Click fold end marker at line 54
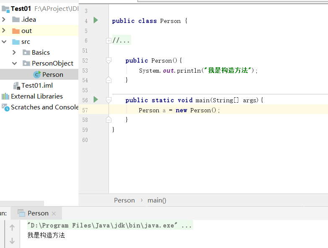This screenshot has width=328, height=248. 108,80
